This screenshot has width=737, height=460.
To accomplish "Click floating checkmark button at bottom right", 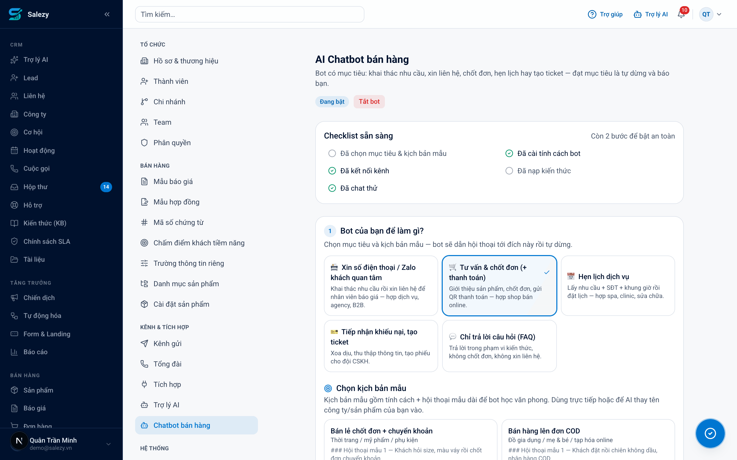I will [x=710, y=433].
